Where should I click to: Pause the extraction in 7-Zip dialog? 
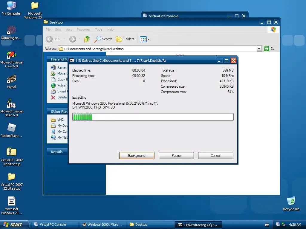tap(176, 156)
